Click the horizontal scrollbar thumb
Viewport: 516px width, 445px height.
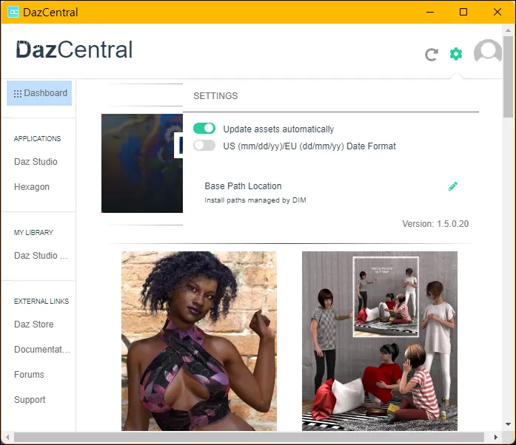[249, 437]
